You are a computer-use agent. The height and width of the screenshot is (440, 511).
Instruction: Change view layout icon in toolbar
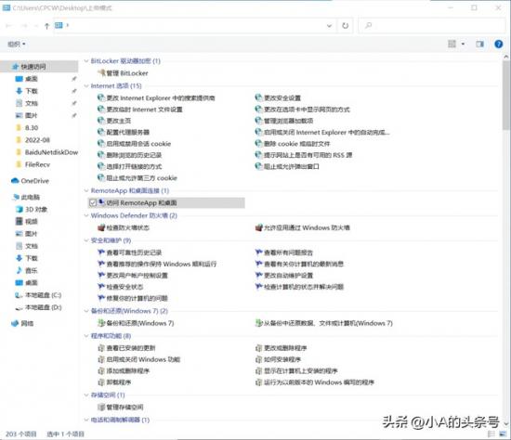(452, 44)
